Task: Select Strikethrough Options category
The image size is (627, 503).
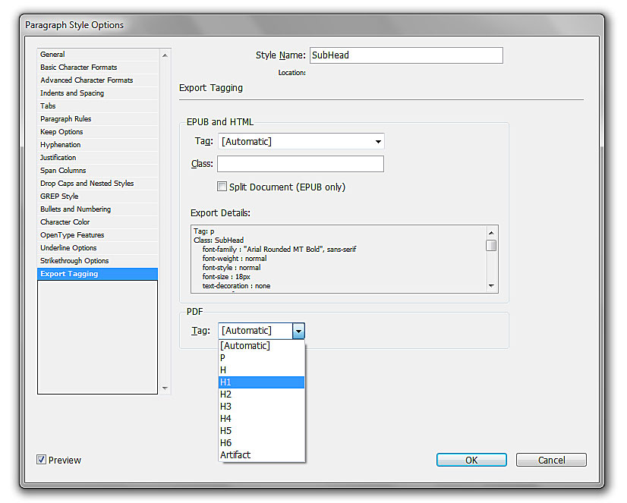Action: pyautogui.click(x=98, y=260)
